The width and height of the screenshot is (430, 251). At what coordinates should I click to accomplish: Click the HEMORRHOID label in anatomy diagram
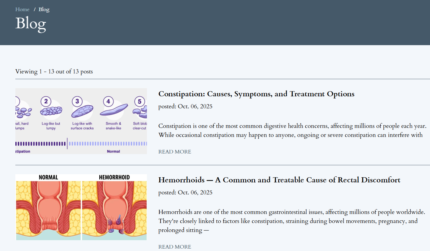point(114,177)
